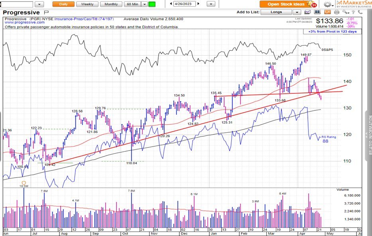This screenshot has height=236, width=372.
Task: Click the Average Daily Volume 2,650,400 text
Action: [x=153, y=19]
